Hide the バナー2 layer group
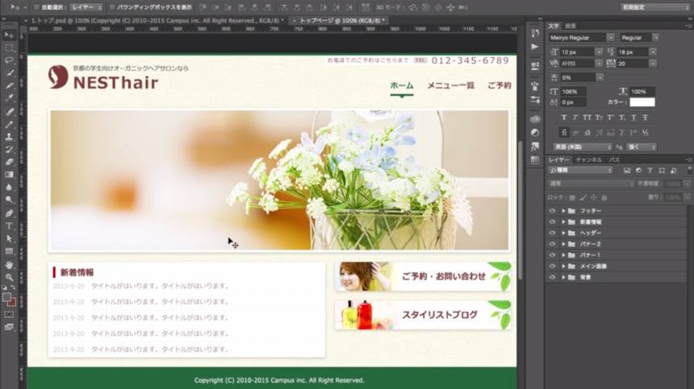The image size is (694, 389). tap(552, 244)
